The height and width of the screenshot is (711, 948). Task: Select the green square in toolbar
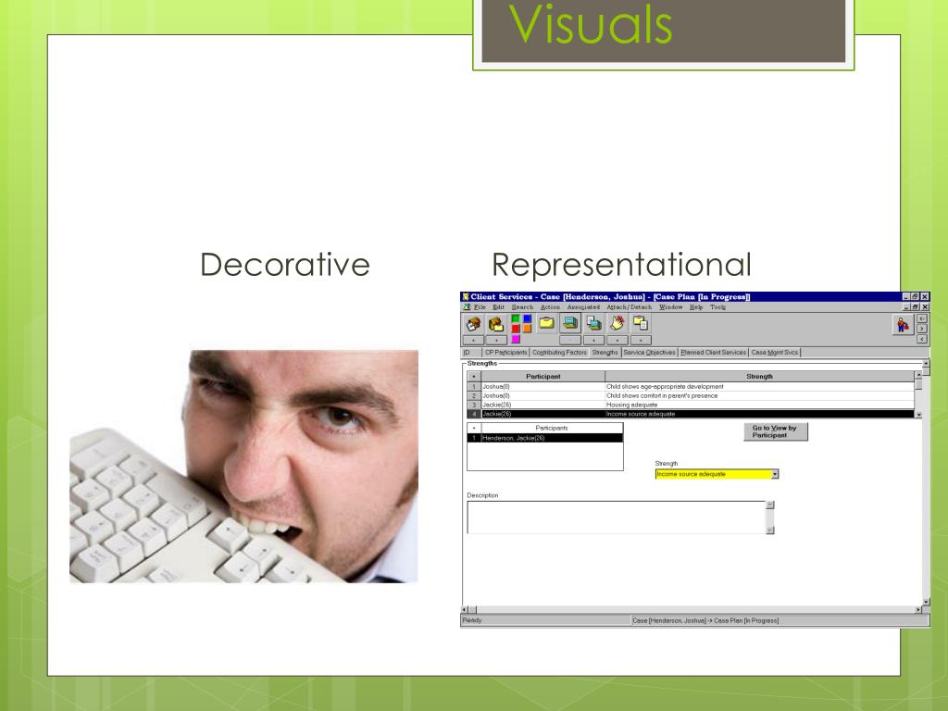click(x=516, y=318)
